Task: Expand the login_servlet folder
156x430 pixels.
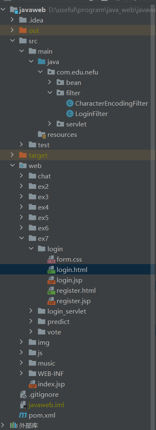Action: pos(31,311)
